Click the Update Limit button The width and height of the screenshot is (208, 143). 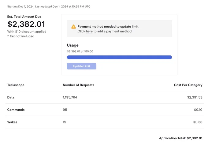(82, 66)
